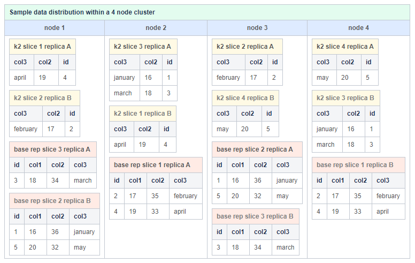Select 'k2 slice 4 replica B' table title
The width and height of the screenshot is (415, 263).
point(245,98)
